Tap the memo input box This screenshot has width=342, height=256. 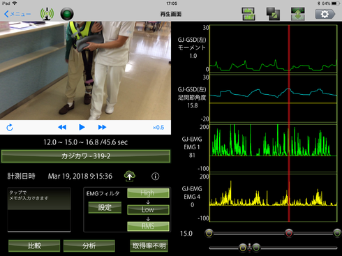point(39,209)
